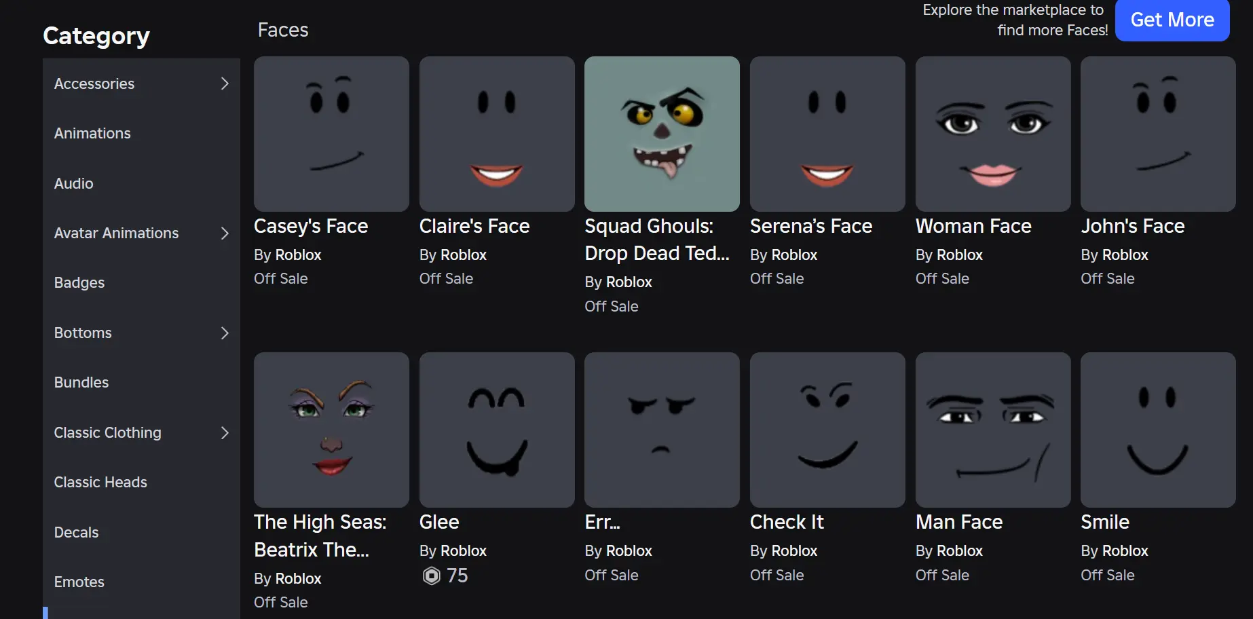
Task: Click Off Sale label under Man Face
Action: pos(942,576)
